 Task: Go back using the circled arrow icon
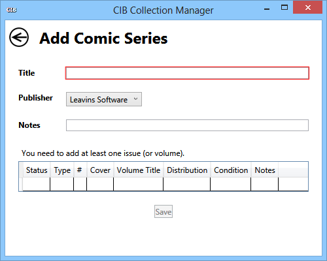tap(19, 37)
